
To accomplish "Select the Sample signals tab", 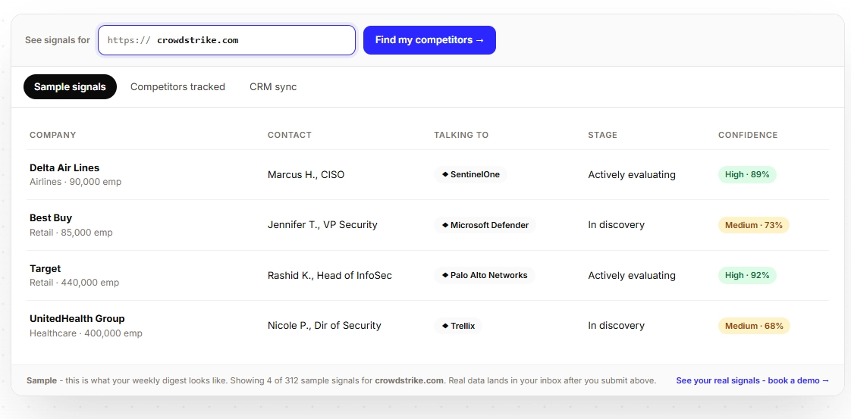I will [x=70, y=86].
